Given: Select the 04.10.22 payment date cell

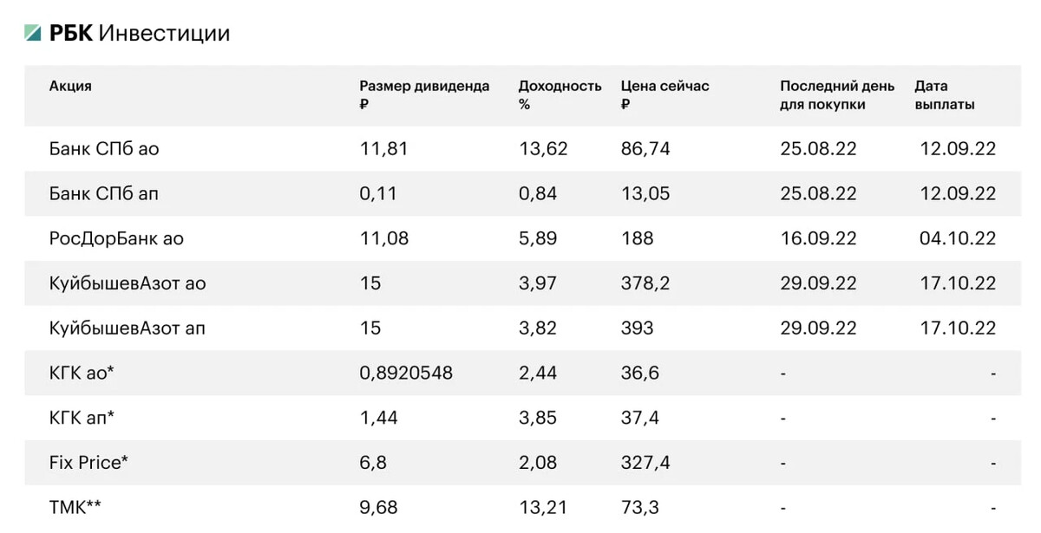Looking at the screenshot, I should click(958, 239).
